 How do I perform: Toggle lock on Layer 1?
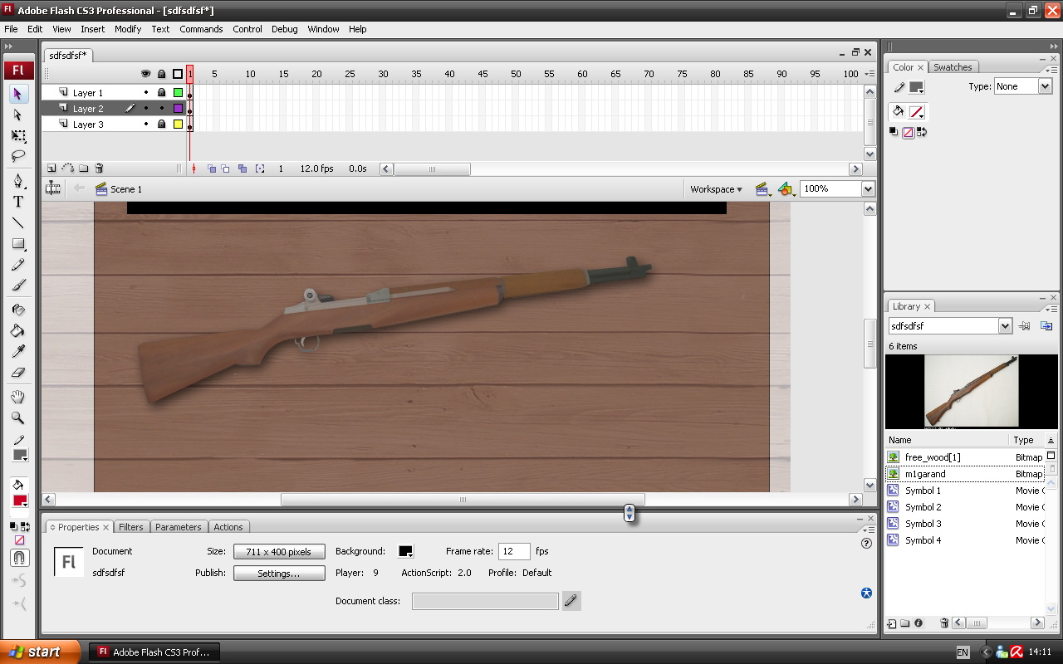pyautogui.click(x=161, y=93)
